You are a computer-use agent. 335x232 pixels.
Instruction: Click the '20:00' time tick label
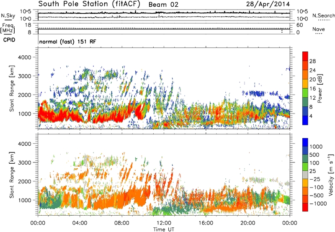point(247,223)
